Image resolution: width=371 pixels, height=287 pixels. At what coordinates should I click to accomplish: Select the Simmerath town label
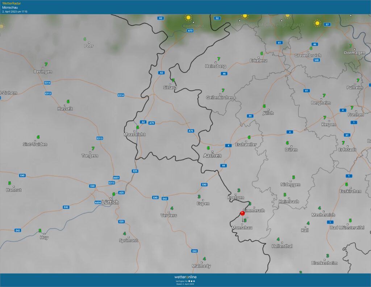254,211
